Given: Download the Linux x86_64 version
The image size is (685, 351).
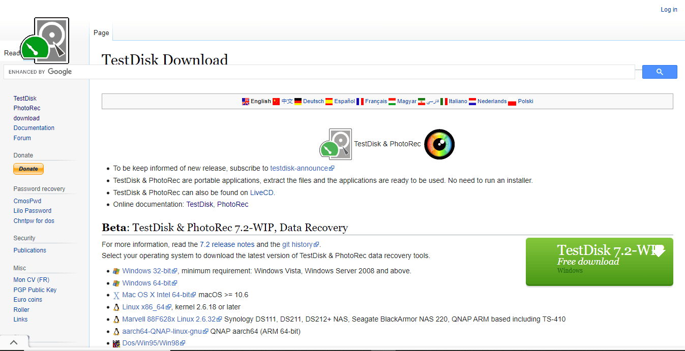Looking at the screenshot, I should (146, 307).
